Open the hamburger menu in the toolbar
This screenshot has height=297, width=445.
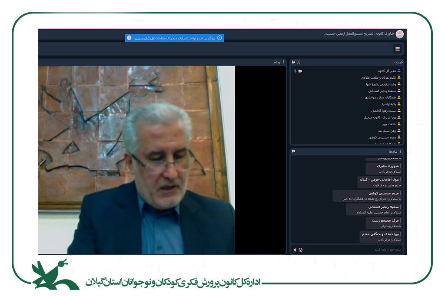tap(397, 49)
